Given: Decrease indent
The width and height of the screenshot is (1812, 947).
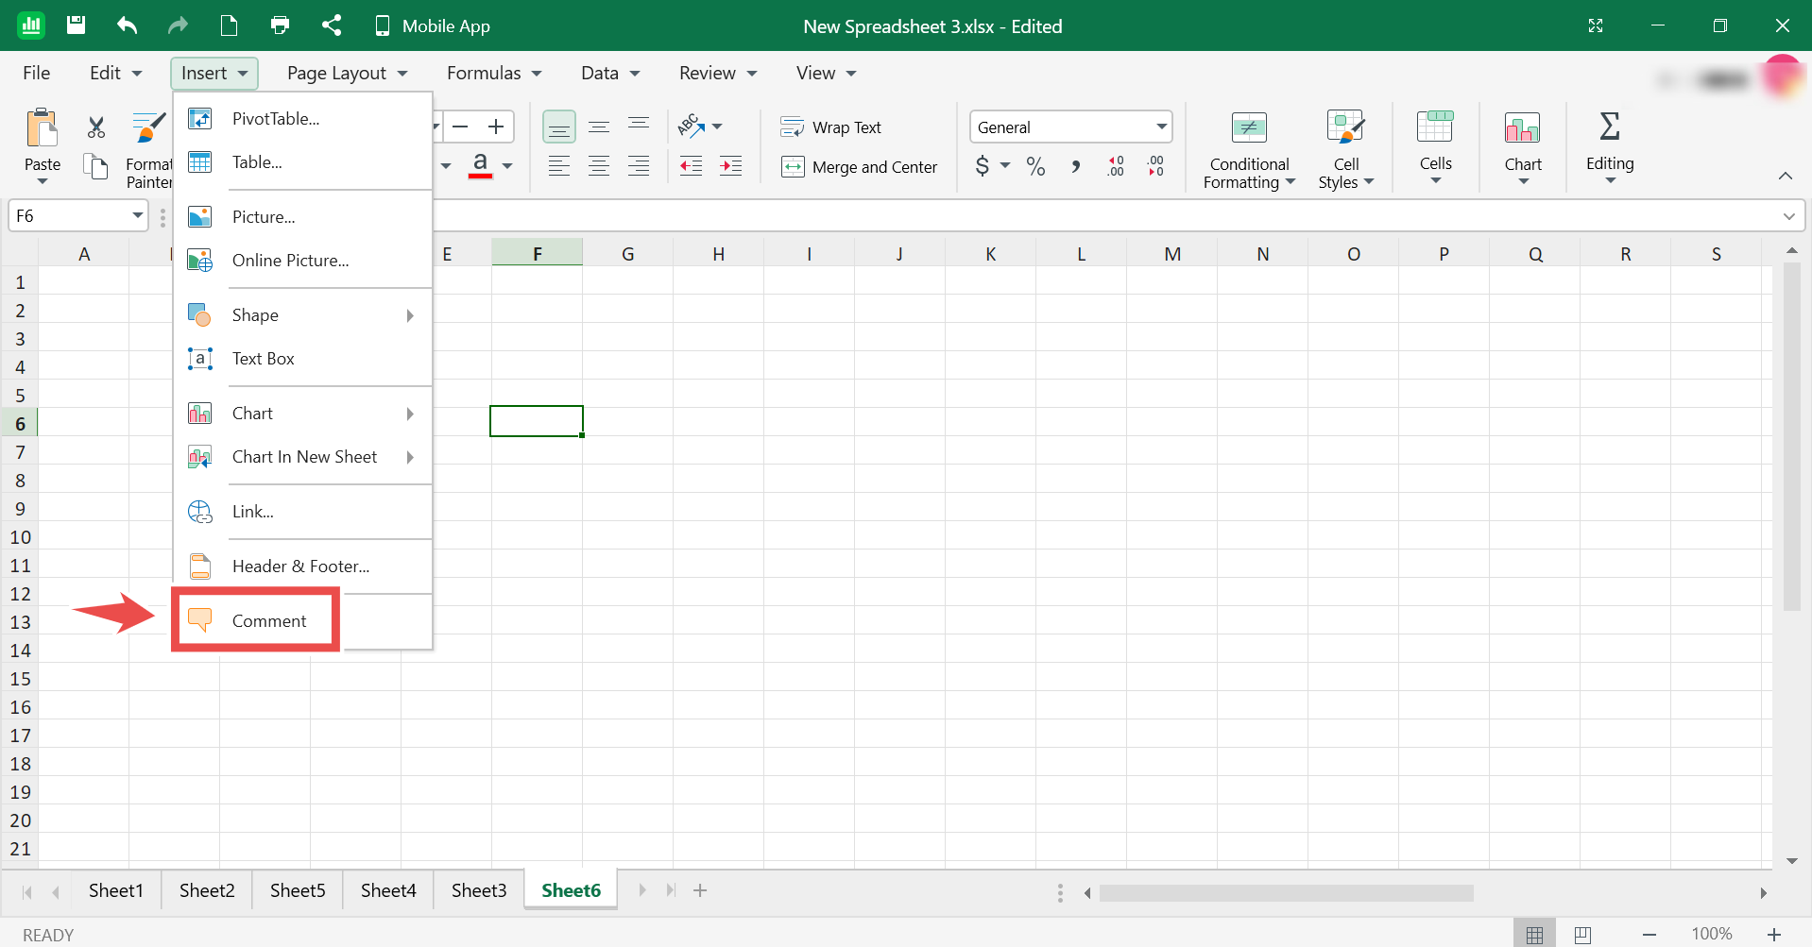Looking at the screenshot, I should point(692,166).
